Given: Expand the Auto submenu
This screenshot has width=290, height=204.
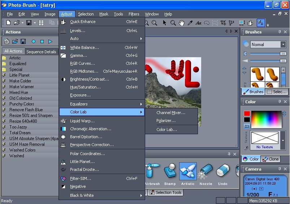Looking at the screenshot, I should pyautogui.click(x=102, y=38).
